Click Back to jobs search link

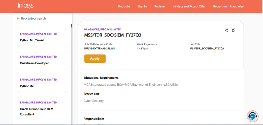click(33, 19)
